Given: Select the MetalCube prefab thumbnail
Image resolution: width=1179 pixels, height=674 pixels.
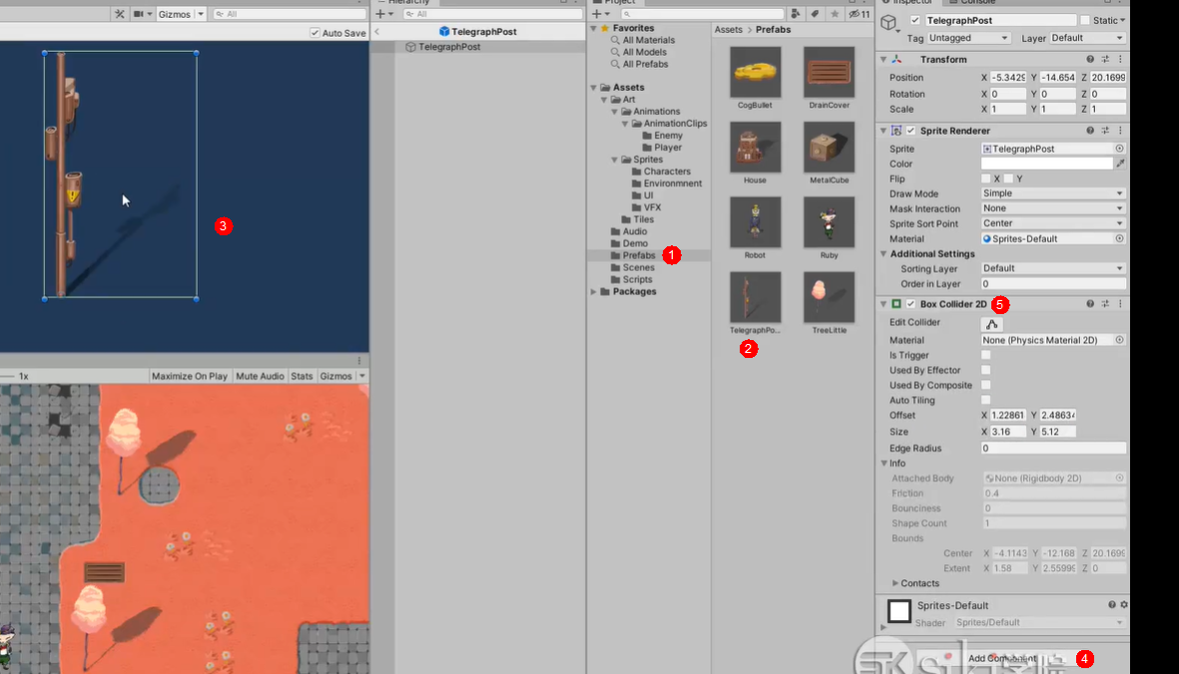Looking at the screenshot, I should 829,148.
